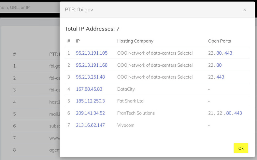Select Selectel hosting text for 95.213.191.168
The height and width of the screenshot is (160, 257).
tap(155, 65)
